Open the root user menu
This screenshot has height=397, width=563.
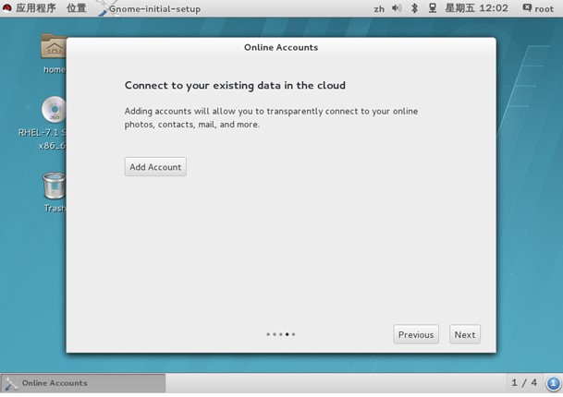pos(538,8)
